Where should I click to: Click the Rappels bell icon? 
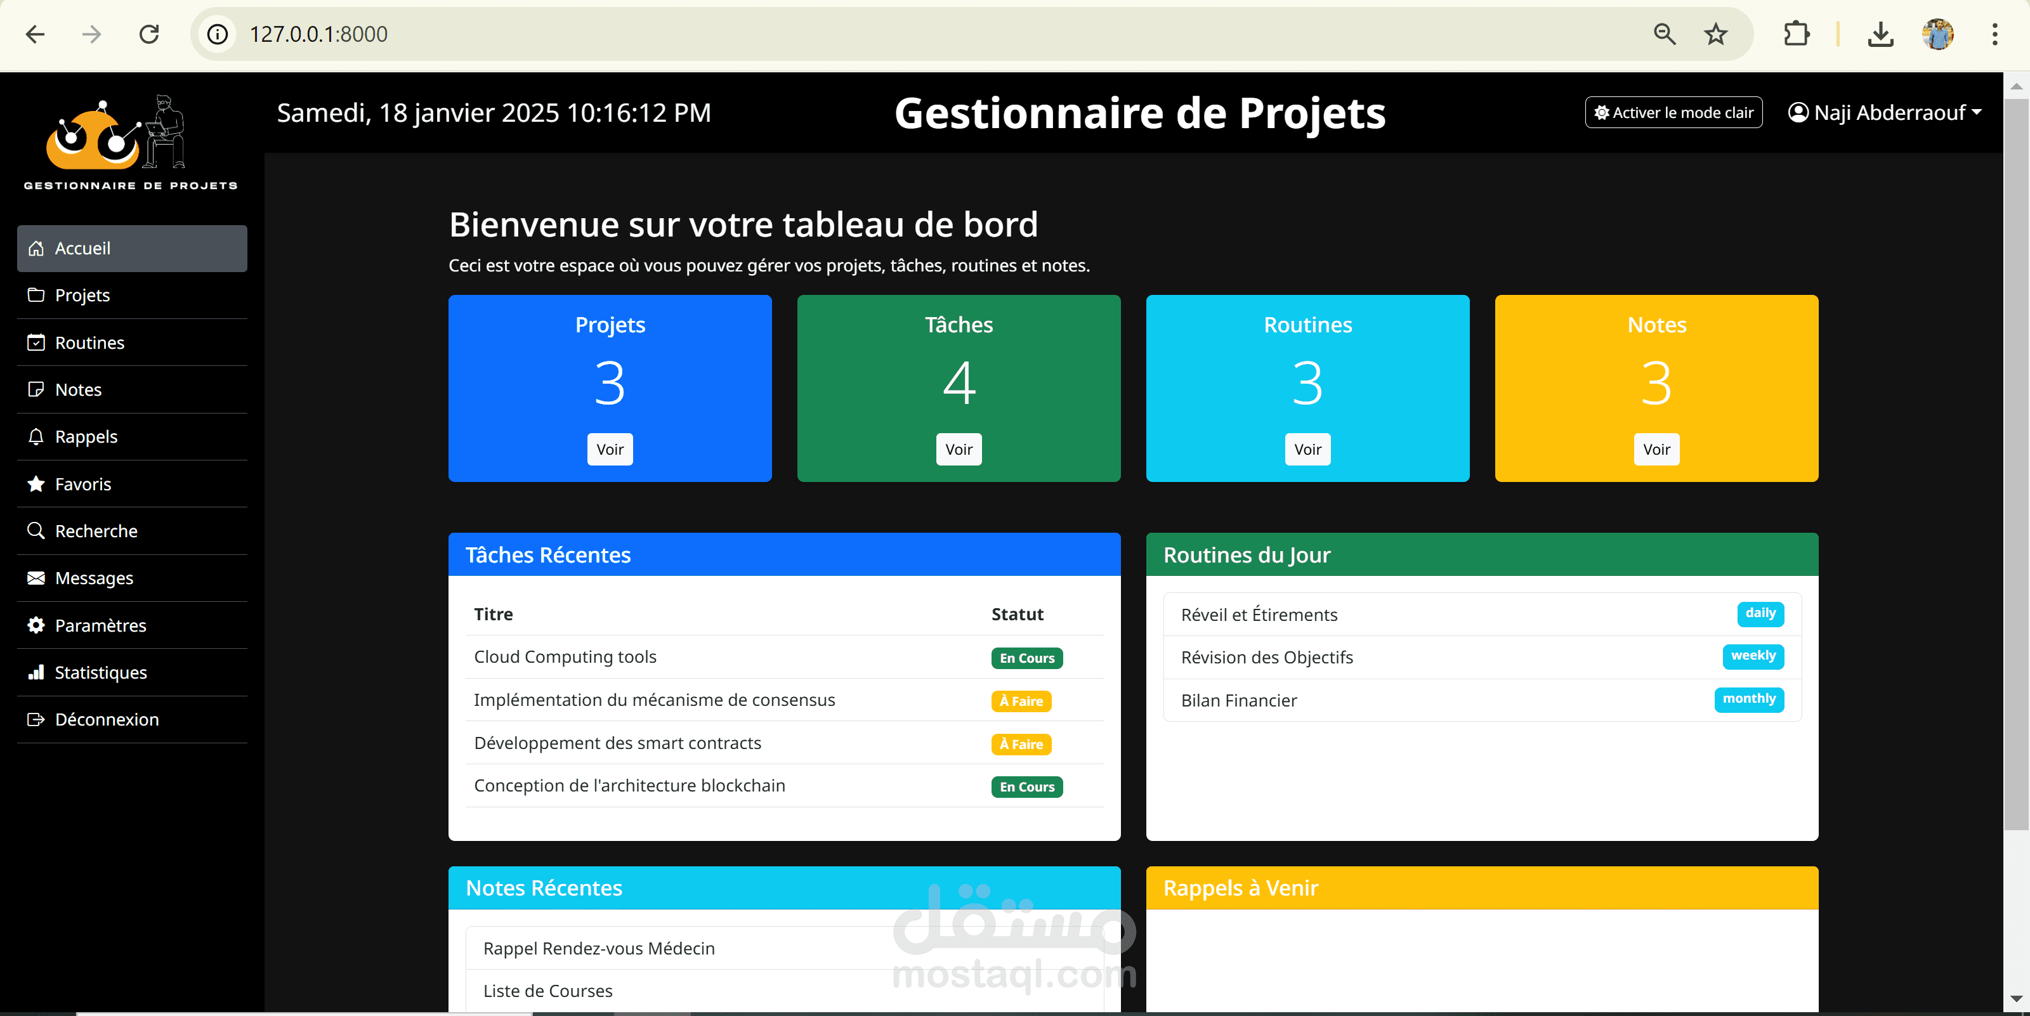[x=36, y=436]
